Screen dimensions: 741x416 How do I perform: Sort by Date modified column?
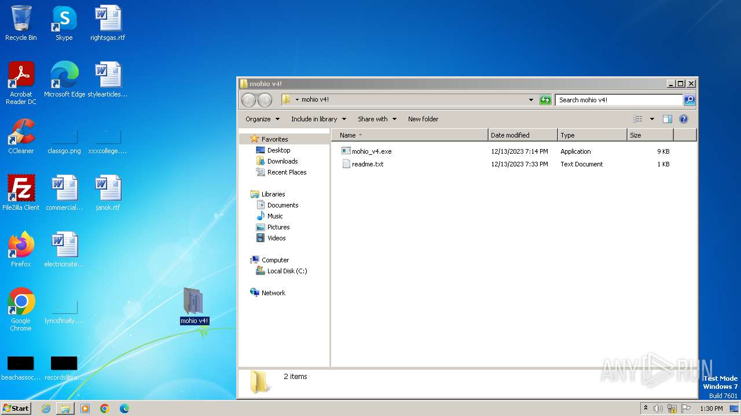coord(523,135)
